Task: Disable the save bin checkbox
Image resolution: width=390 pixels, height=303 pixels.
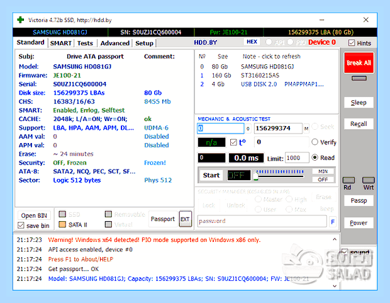Action: [x=21, y=226]
